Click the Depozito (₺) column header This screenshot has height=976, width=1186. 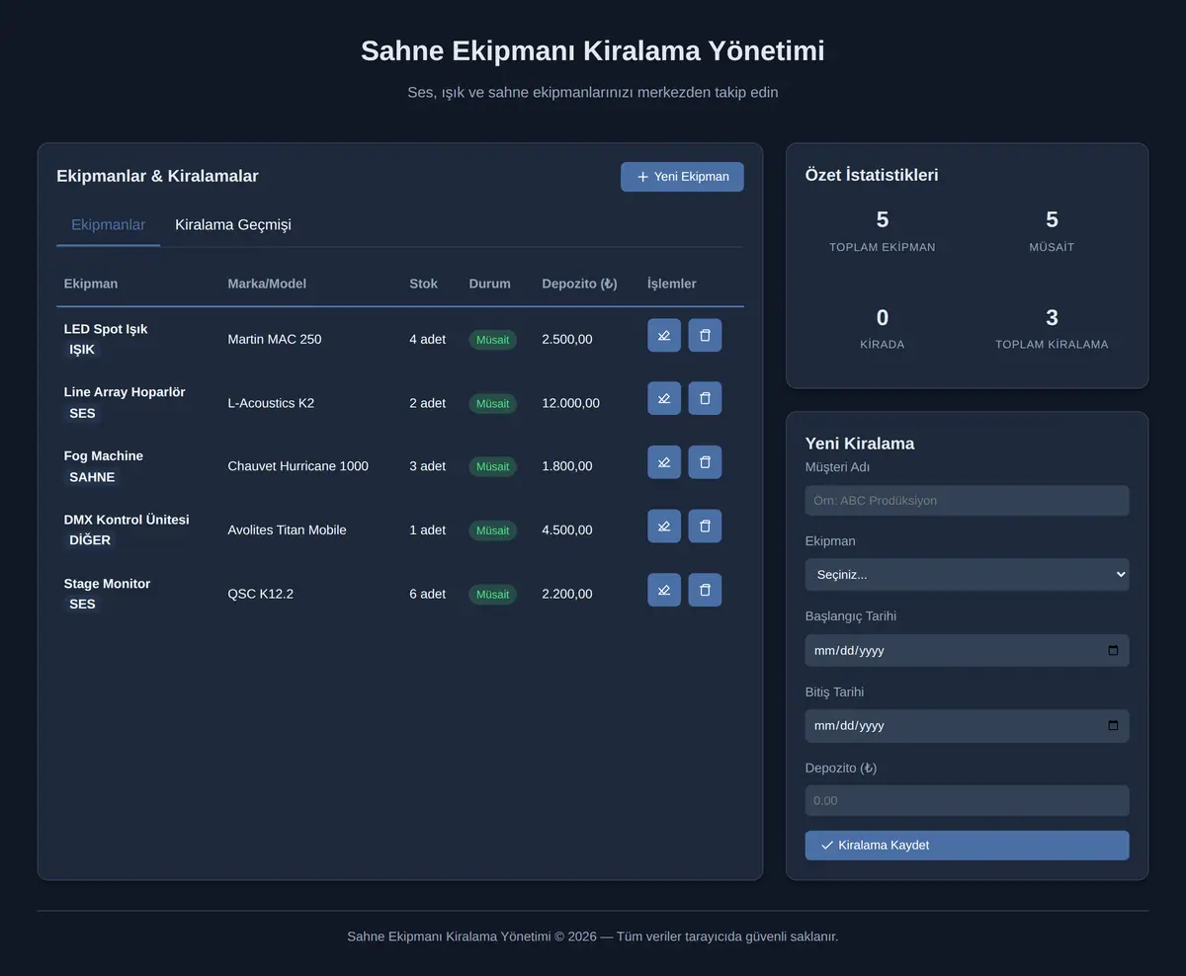click(x=579, y=284)
